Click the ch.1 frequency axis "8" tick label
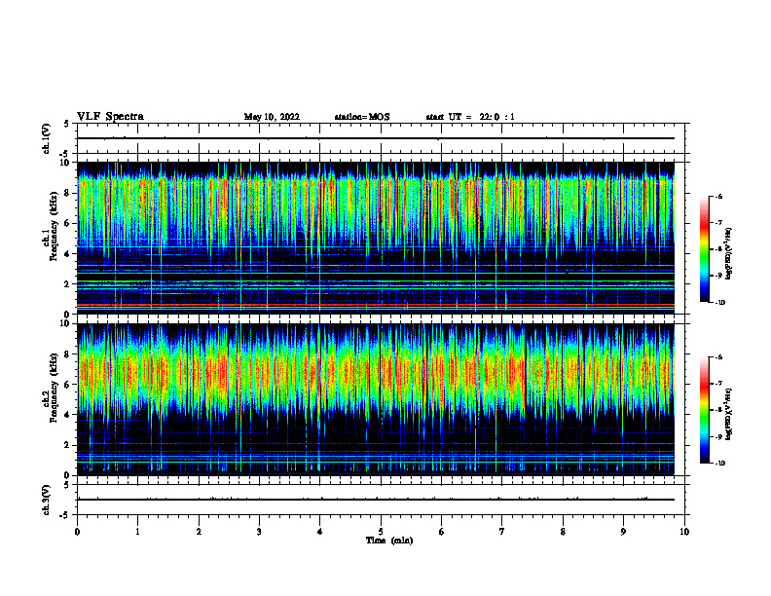Viewport: 771px width, 596px height. point(67,193)
